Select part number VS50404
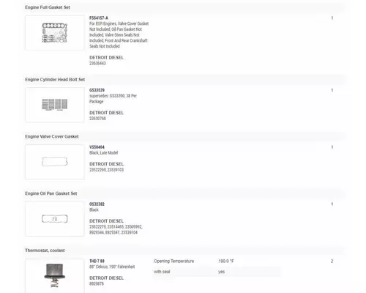The height and width of the screenshot is (293, 366). pos(97,147)
